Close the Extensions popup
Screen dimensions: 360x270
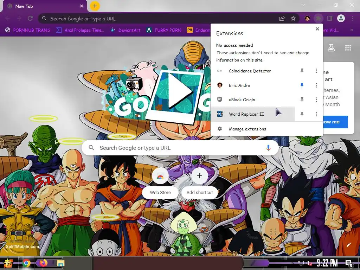317,29
